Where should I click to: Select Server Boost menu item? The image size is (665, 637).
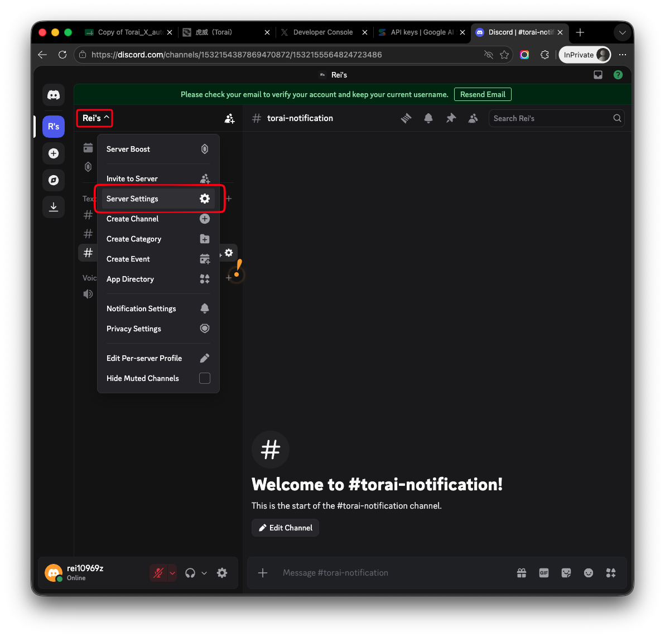tap(158, 149)
